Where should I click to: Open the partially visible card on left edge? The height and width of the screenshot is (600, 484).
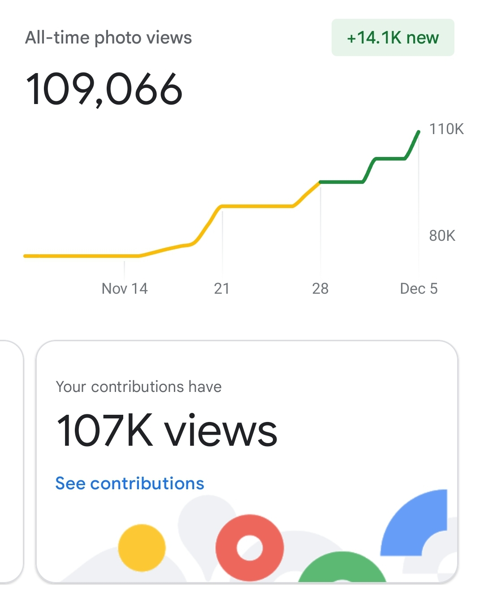coord(11,462)
